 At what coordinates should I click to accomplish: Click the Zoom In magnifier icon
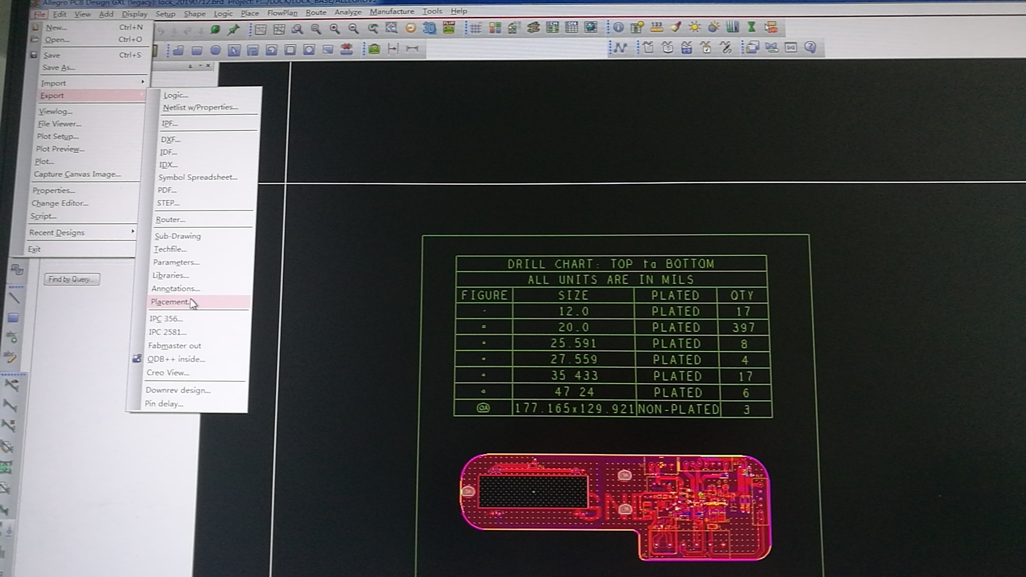tap(335, 29)
